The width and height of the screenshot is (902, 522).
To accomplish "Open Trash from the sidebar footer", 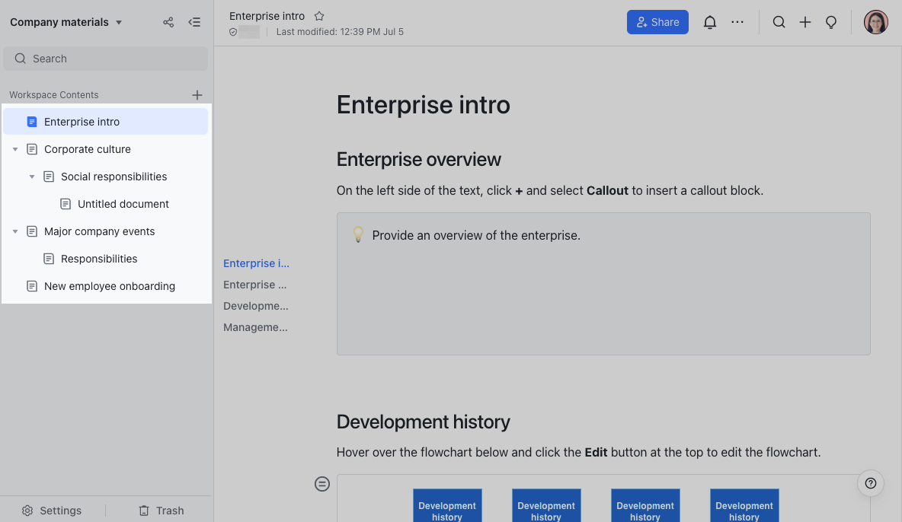I will pos(161,511).
